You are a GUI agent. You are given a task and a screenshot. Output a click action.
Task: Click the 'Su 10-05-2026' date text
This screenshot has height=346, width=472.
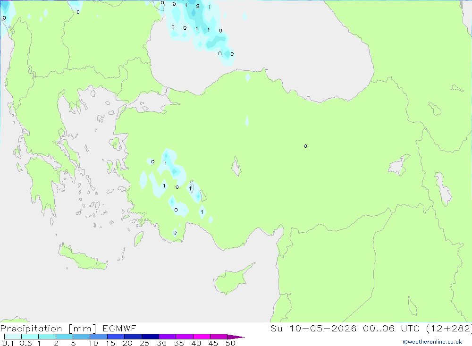[313, 328]
